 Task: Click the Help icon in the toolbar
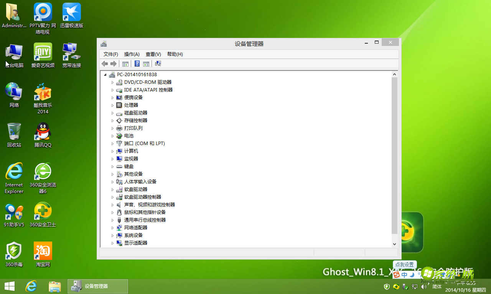[x=137, y=64]
